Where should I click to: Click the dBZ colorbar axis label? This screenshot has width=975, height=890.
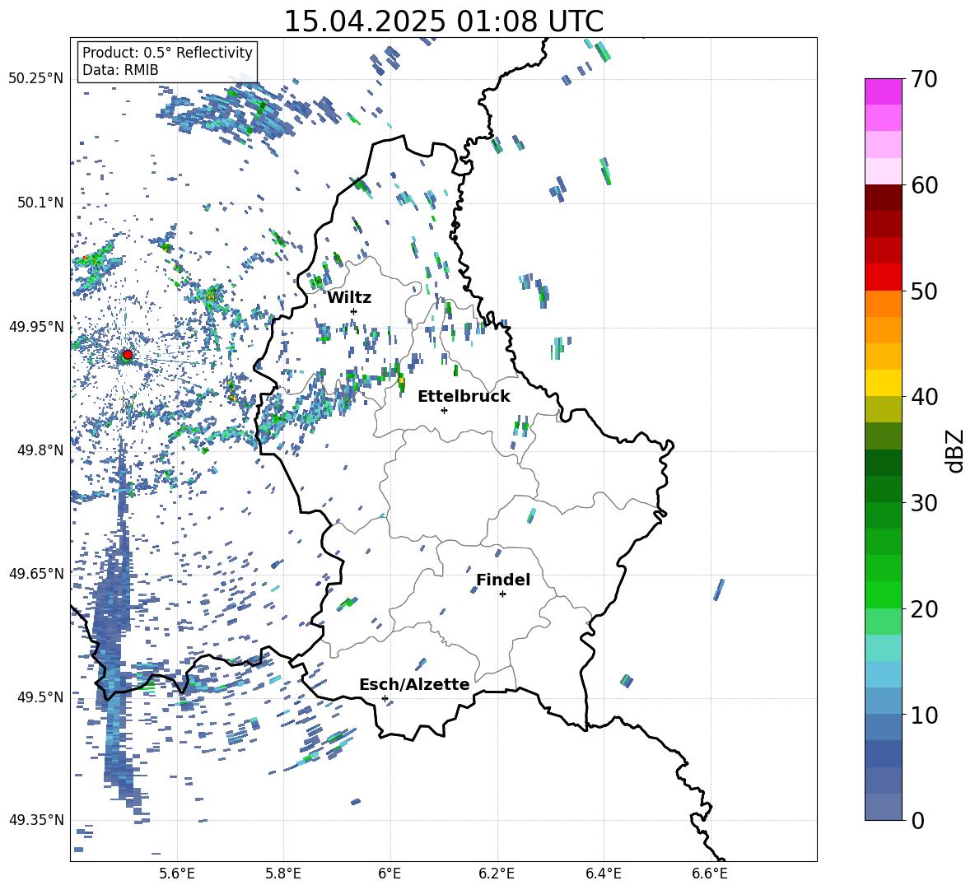click(956, 450)
